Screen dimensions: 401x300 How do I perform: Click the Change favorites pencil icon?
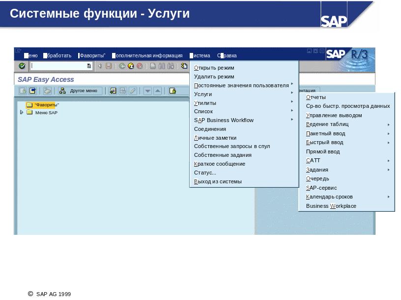[x=133, y=91]
